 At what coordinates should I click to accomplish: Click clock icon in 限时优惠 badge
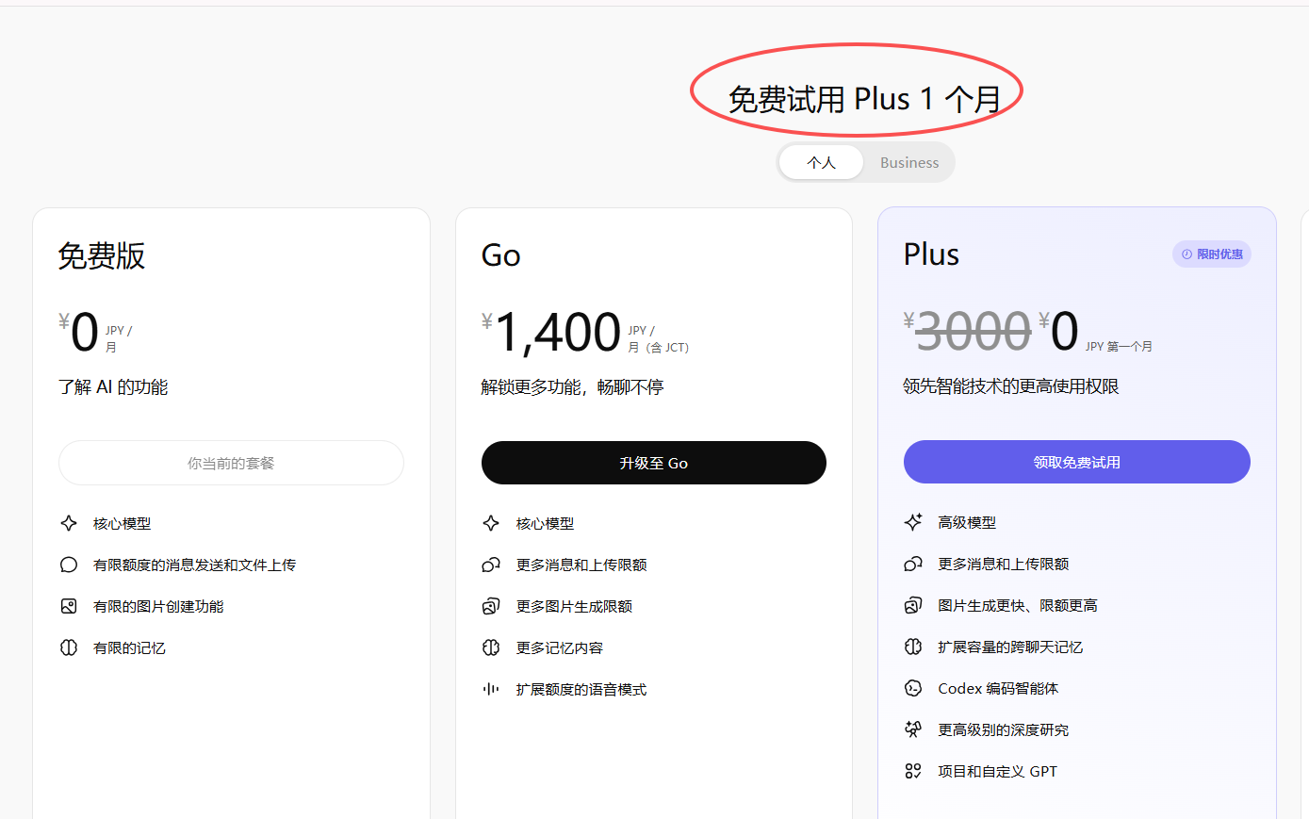tap(1187, 254)
